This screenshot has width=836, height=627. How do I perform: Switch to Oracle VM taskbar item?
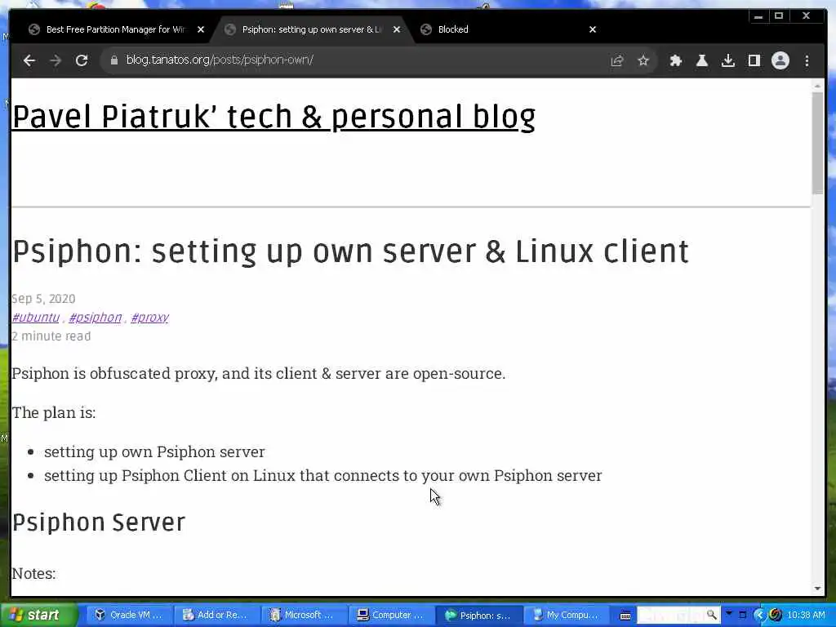[x=128, y=615]
